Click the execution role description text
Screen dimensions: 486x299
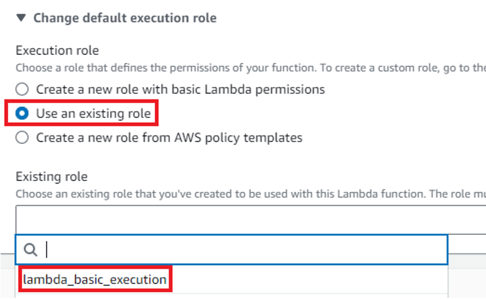point(251,68)
